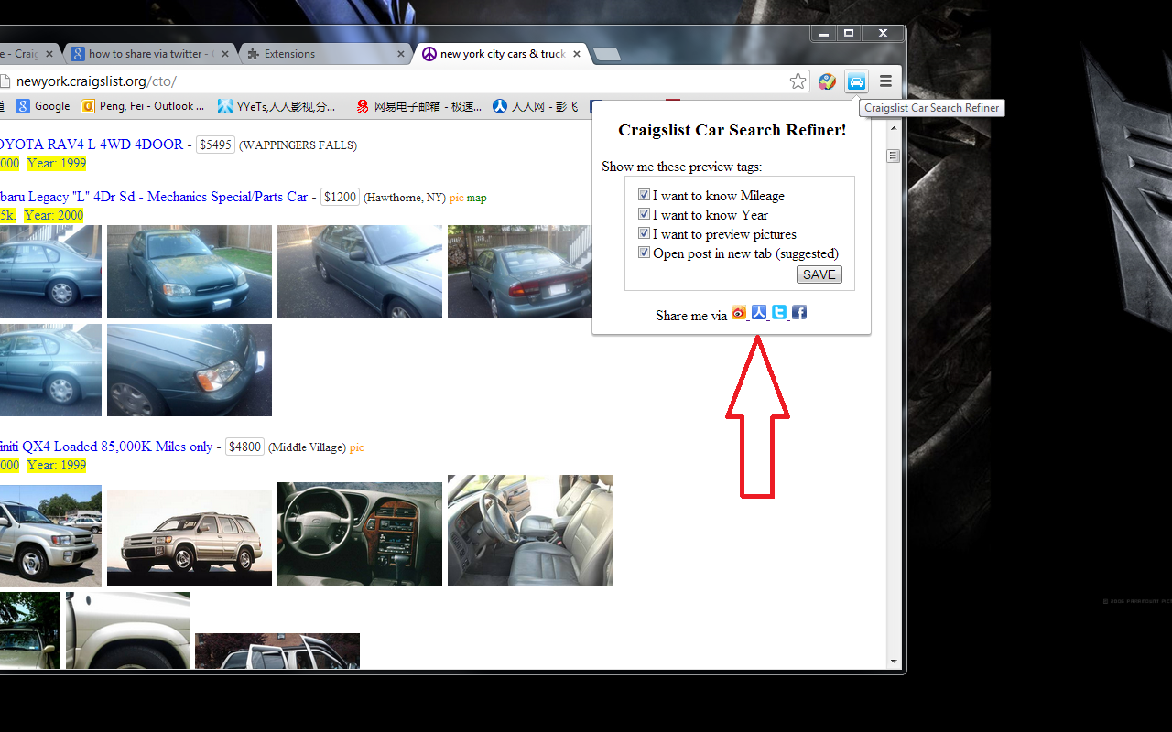Click the newyork.craigslist.org address bar

click(394, 81)
